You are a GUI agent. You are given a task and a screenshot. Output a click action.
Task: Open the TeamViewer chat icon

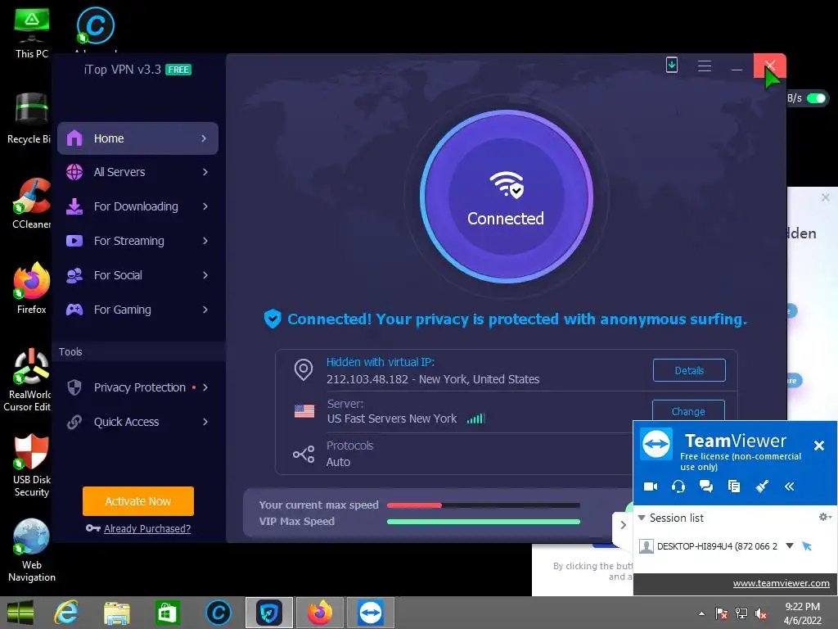tap(706, 486)
